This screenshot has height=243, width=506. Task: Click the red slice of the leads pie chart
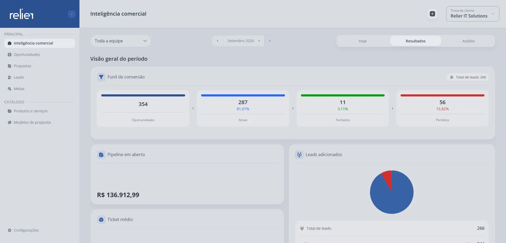tap(388, 178)
